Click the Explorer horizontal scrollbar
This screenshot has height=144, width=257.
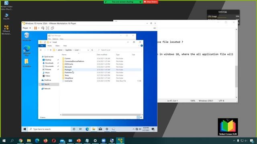point(101,115)
